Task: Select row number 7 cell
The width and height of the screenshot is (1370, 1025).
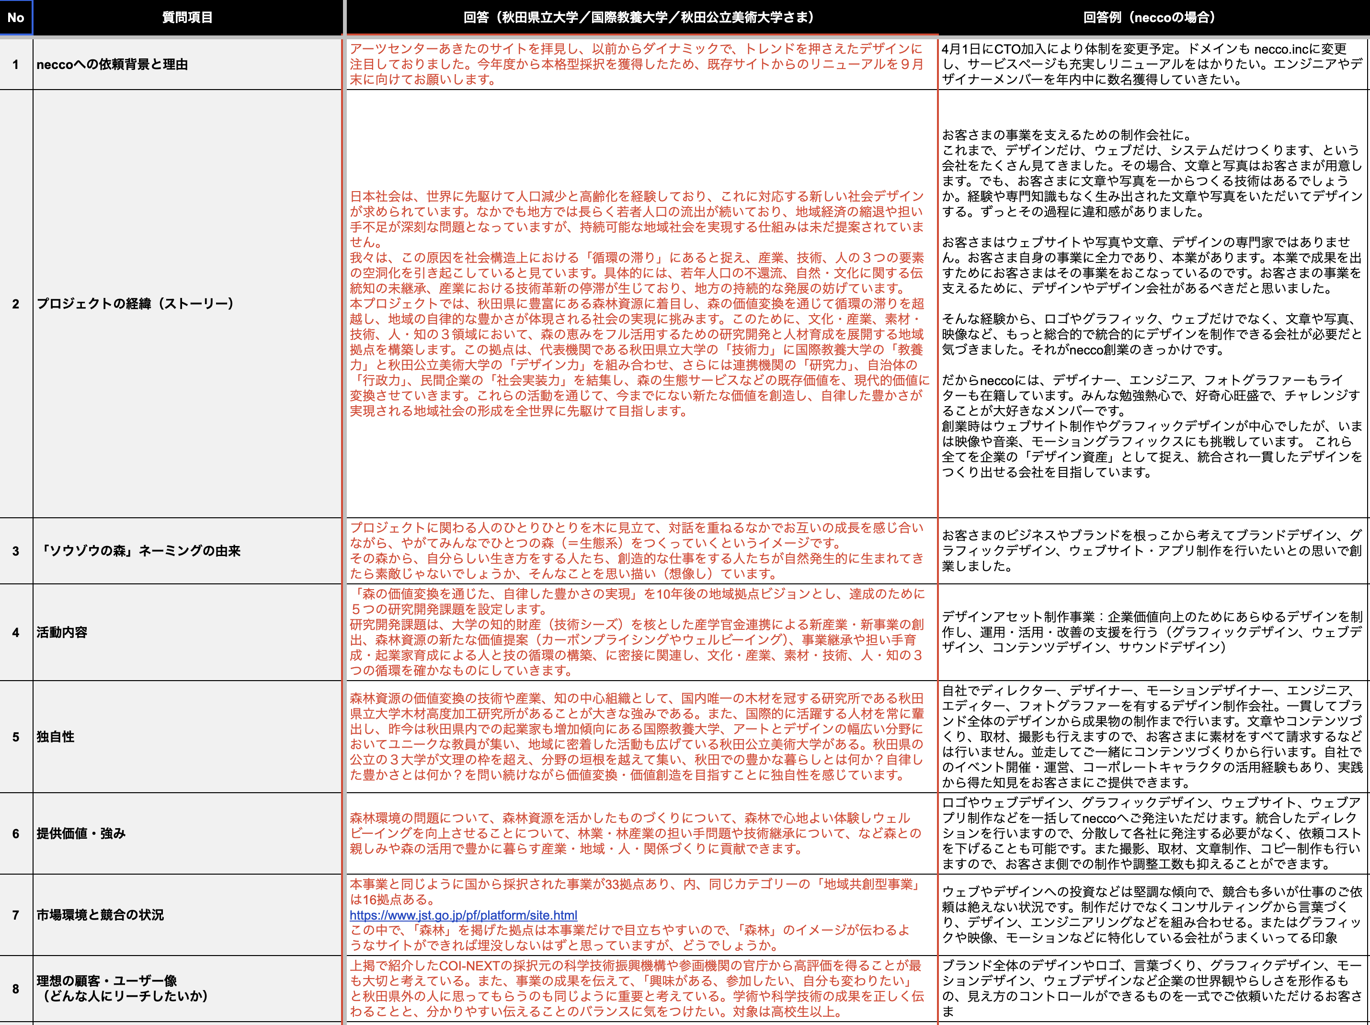Action: (x=16, y=915)
